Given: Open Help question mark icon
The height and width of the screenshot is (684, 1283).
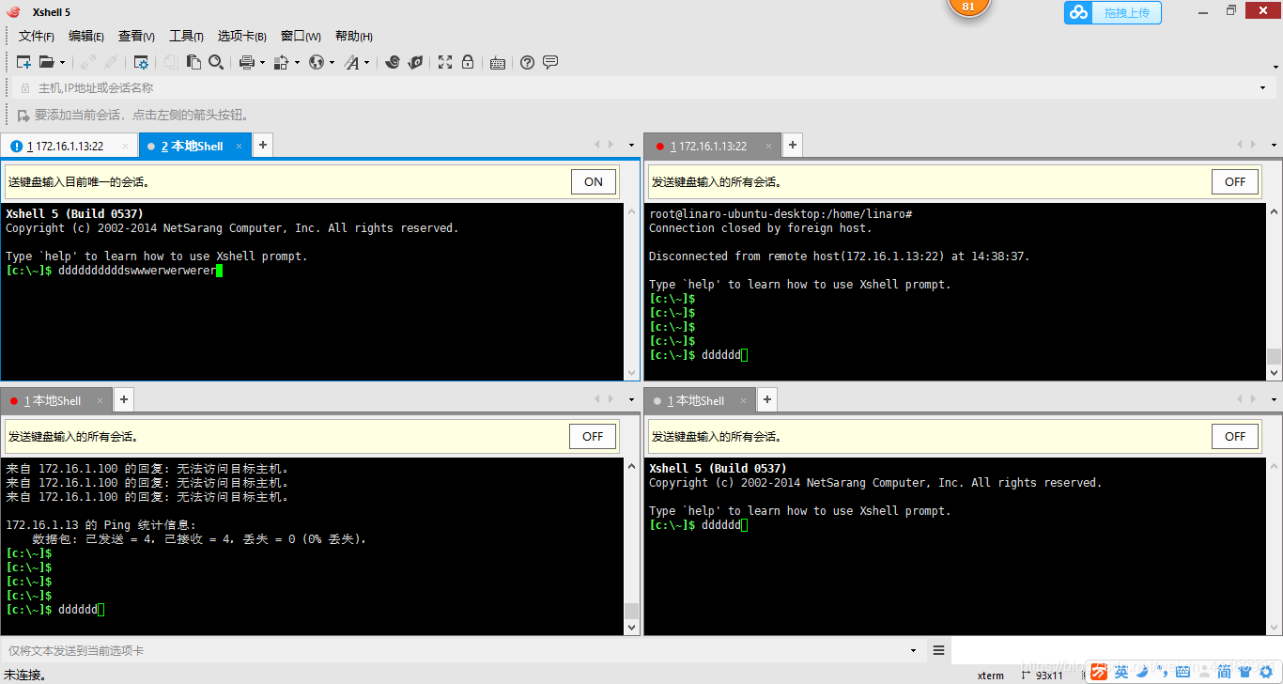Looking at the screenshot, I should 527,62.
